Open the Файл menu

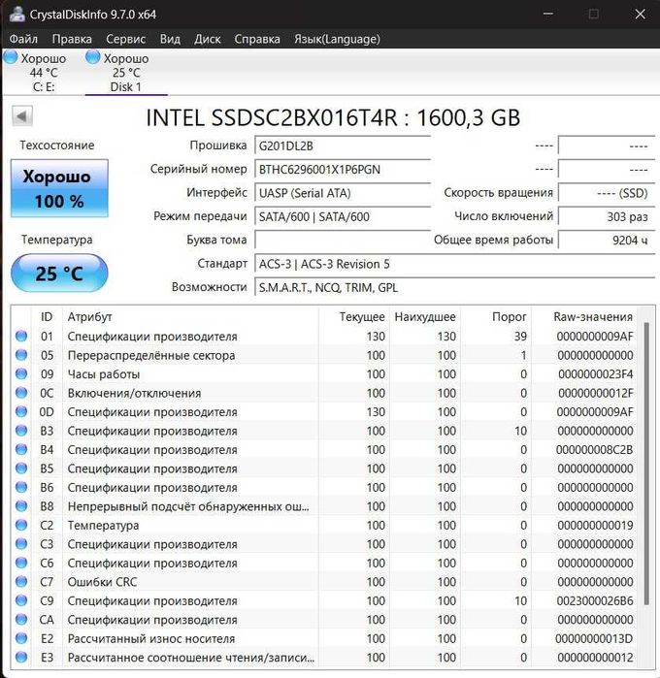[x=23, y=39]
